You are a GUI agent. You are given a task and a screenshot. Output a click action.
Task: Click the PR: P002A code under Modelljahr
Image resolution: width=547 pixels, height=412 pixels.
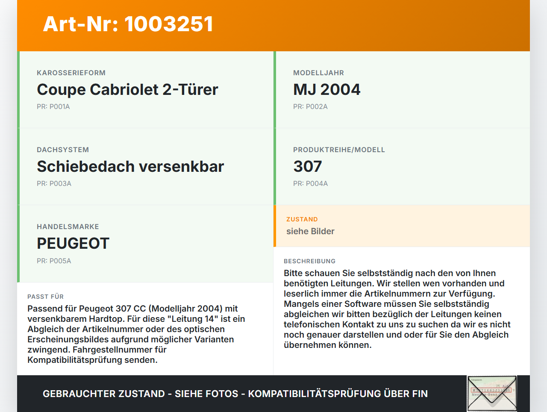click(x=310, y=106)
